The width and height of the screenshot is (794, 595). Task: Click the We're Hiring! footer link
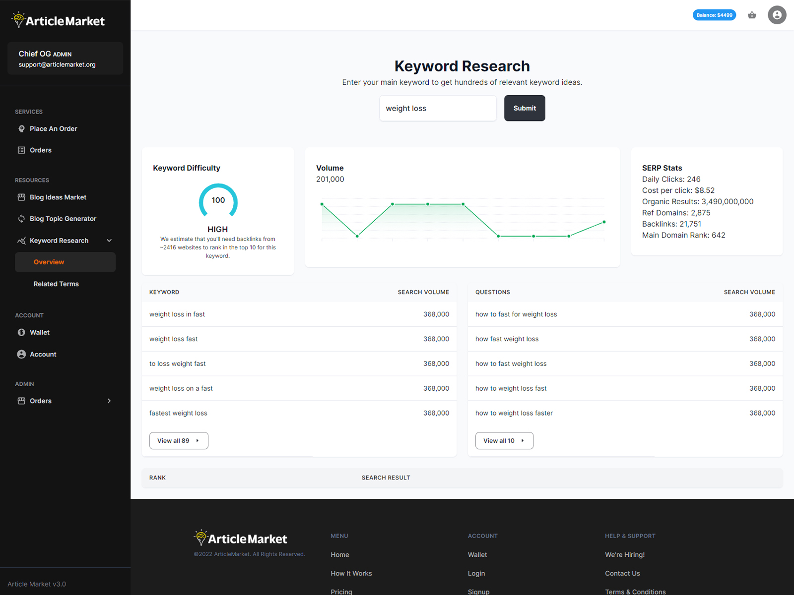(x=625, y=554)
